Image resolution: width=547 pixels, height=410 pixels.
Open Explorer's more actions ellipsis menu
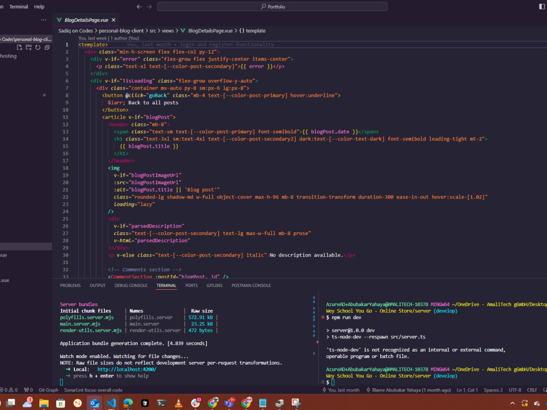click(x=44, y=20)
